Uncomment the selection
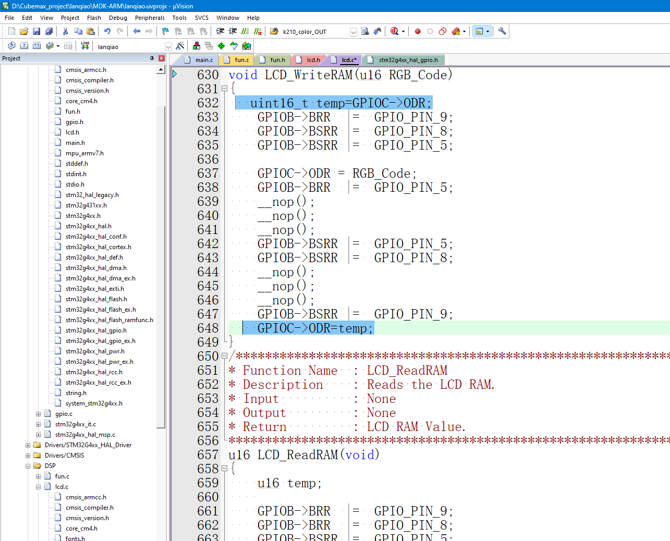This screenshot has width=670, height=541. pos(258,31)
